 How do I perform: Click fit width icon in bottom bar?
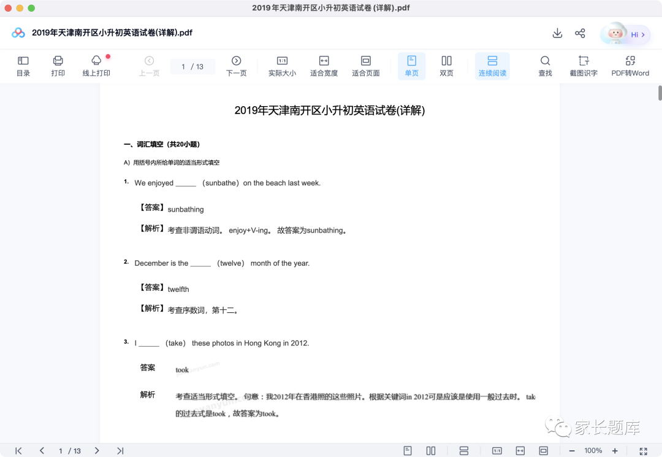tap(520, 451)
